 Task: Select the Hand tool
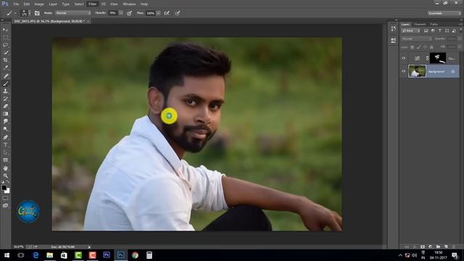coord(5,168)
